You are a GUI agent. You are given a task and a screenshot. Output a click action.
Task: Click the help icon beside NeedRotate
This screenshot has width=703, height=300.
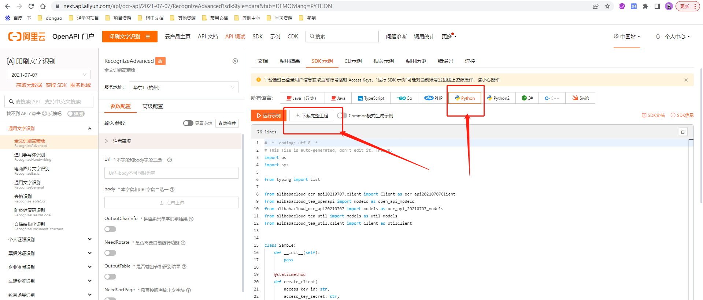(183, 243)
